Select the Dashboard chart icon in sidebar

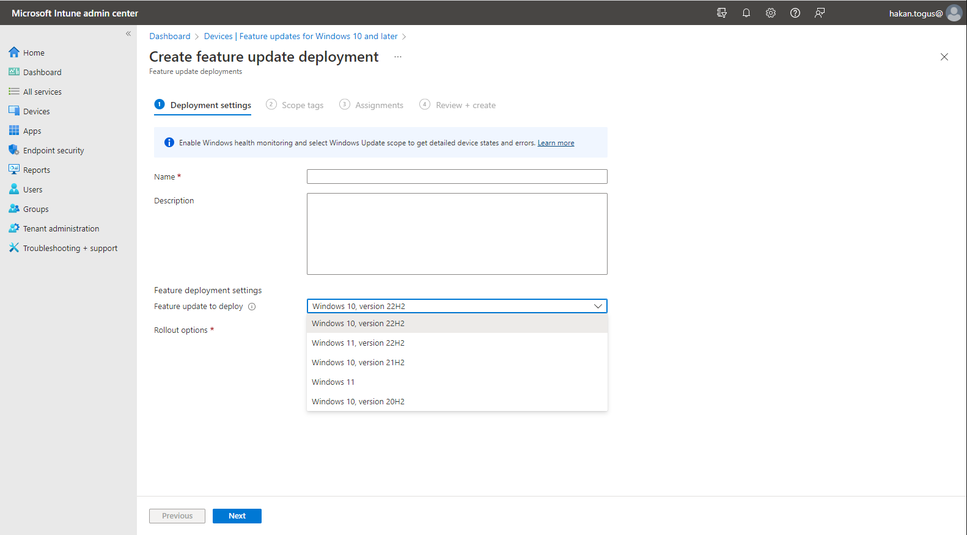click(14, 72)
